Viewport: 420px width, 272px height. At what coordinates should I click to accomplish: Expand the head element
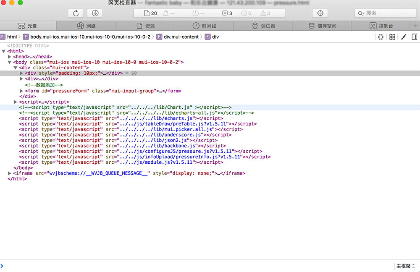click(9, 57)
